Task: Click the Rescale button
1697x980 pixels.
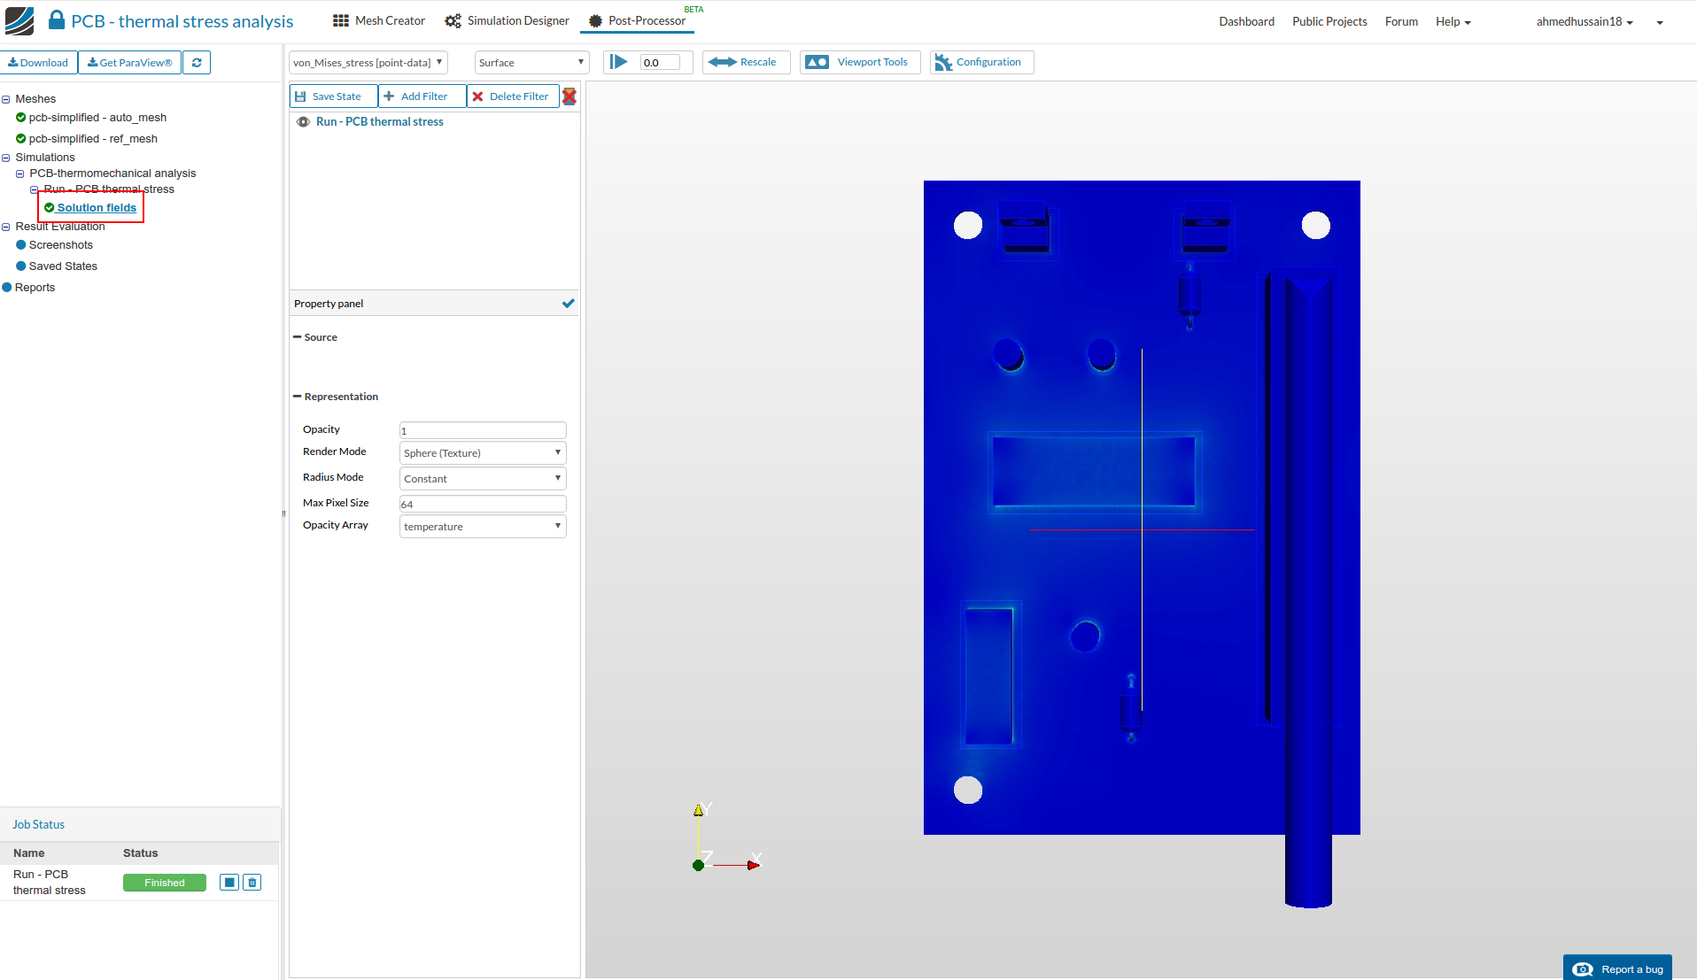Action: (x=746, y=62)
